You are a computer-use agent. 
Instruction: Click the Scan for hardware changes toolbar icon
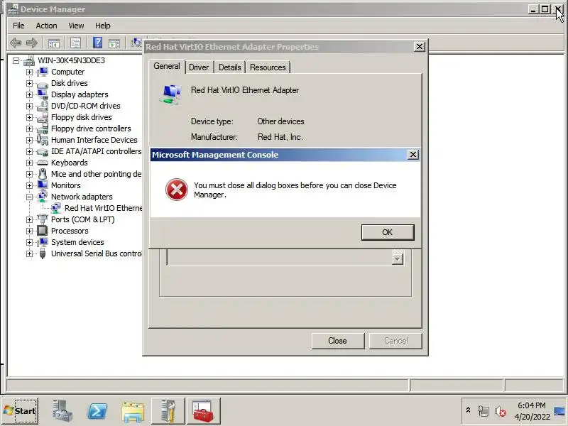(x=136, y=43)
